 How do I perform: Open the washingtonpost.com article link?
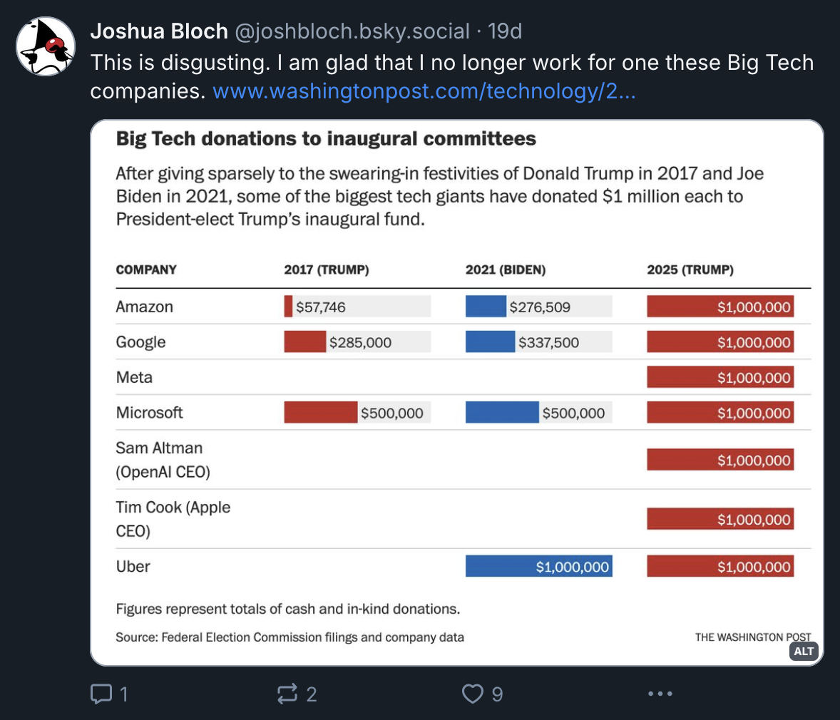[424, 91]
